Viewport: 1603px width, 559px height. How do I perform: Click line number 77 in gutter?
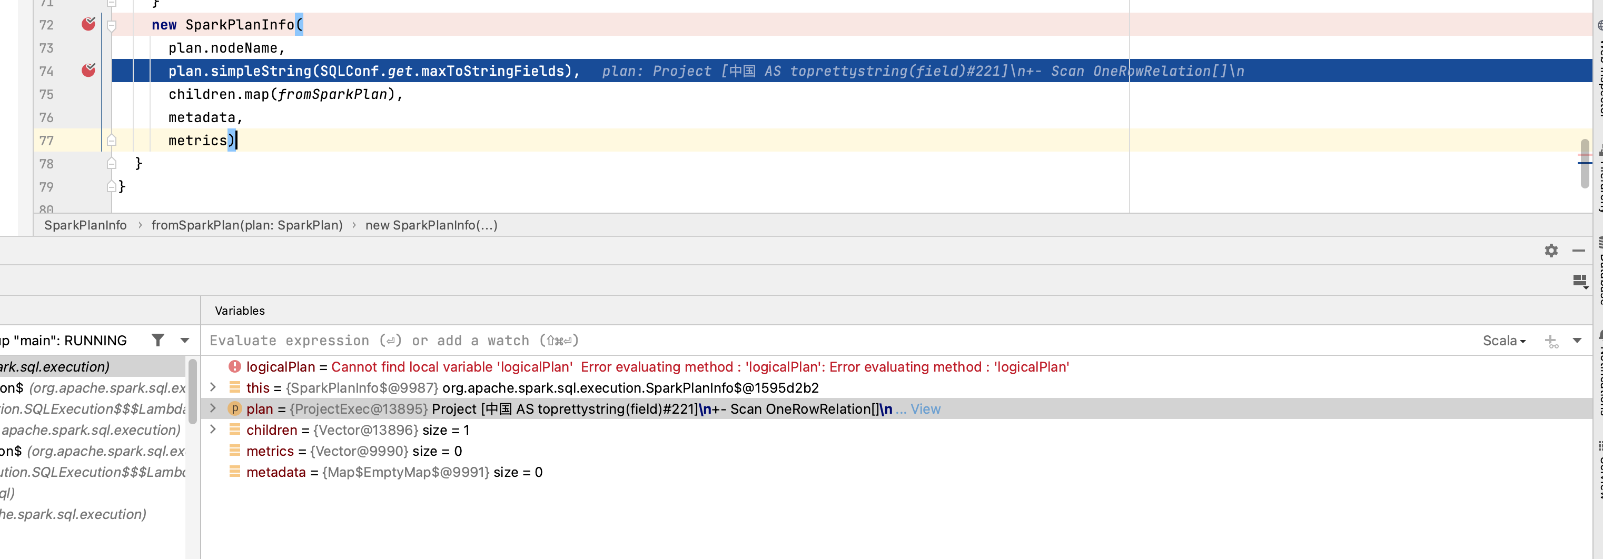46,141
